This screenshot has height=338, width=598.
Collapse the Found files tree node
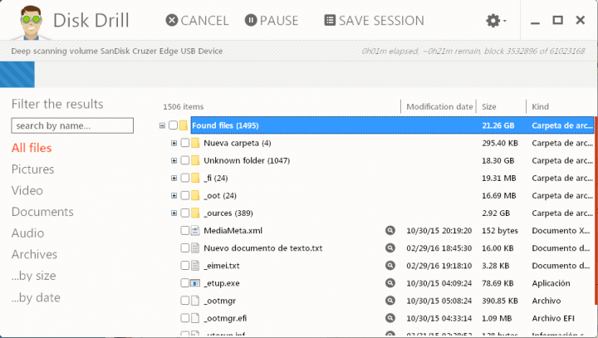[162, 125]
